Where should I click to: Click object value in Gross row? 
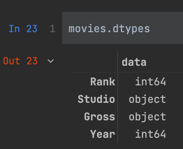click(x=147, y=117)
